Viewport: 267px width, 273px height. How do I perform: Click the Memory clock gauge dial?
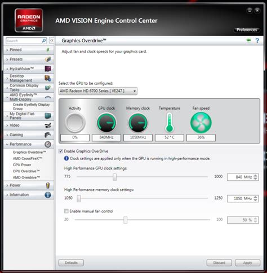click(x=138, y=123)
